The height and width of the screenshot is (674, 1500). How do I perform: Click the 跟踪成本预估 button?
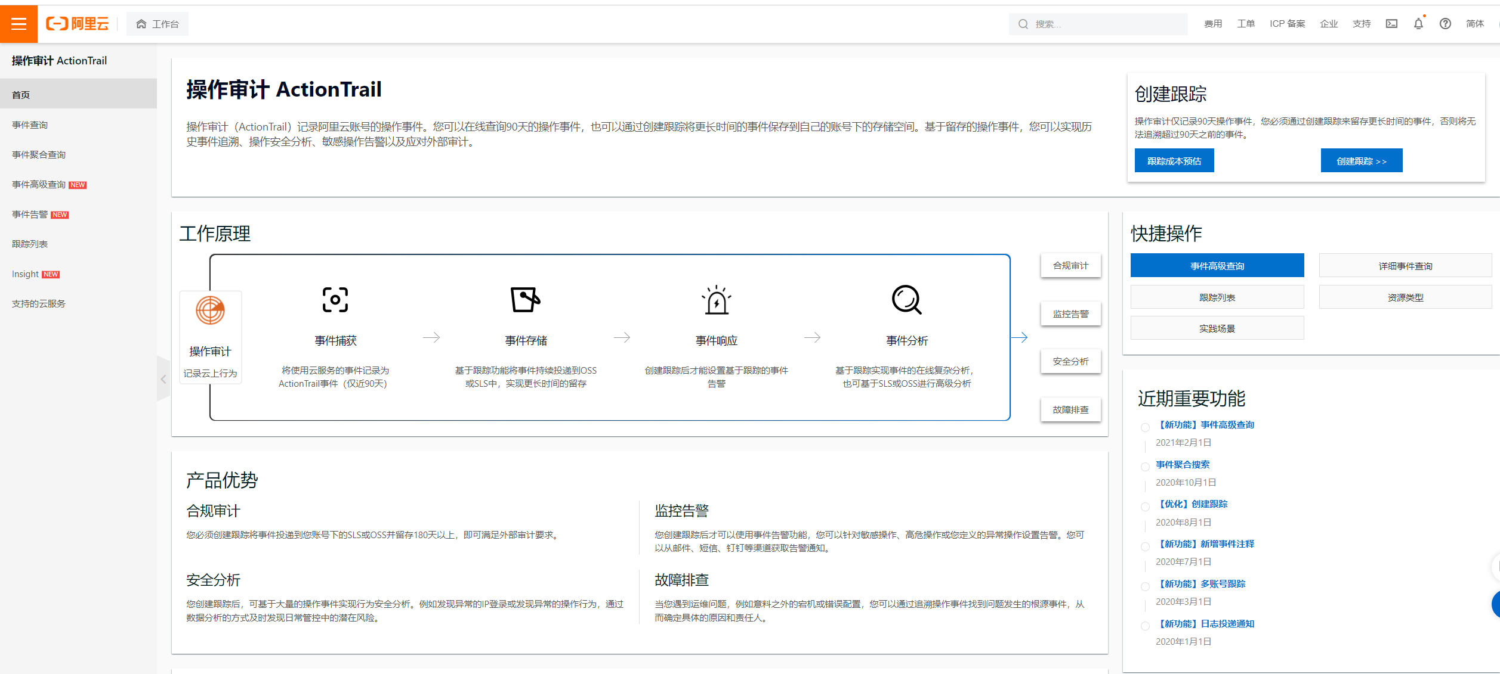pyautogui.click(x=1174, y=161)
